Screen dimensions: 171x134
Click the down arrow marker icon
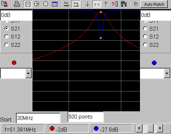[87, 4]
